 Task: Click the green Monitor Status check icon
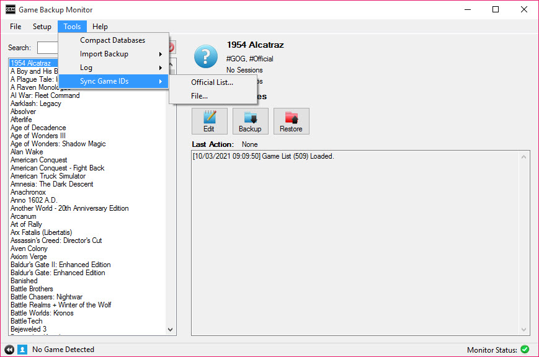[525, 350]
